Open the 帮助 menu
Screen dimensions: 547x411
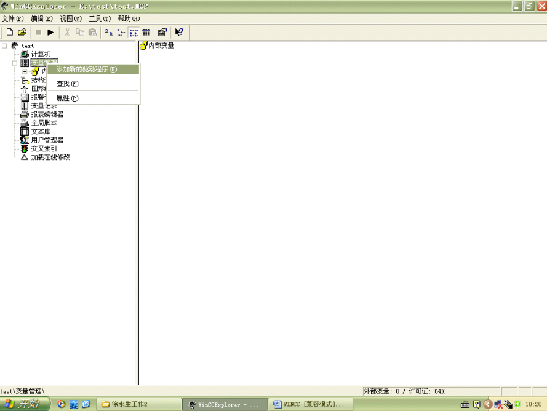tap(129, 18)
